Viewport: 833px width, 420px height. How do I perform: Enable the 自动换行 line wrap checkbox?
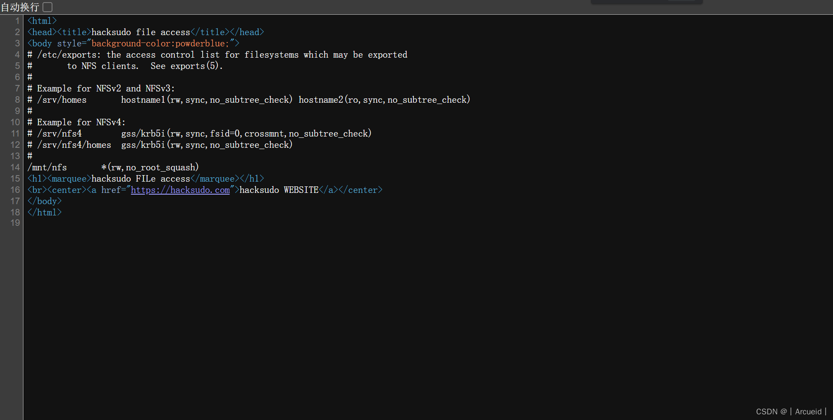pyautogui.click(x=48, y=7)
